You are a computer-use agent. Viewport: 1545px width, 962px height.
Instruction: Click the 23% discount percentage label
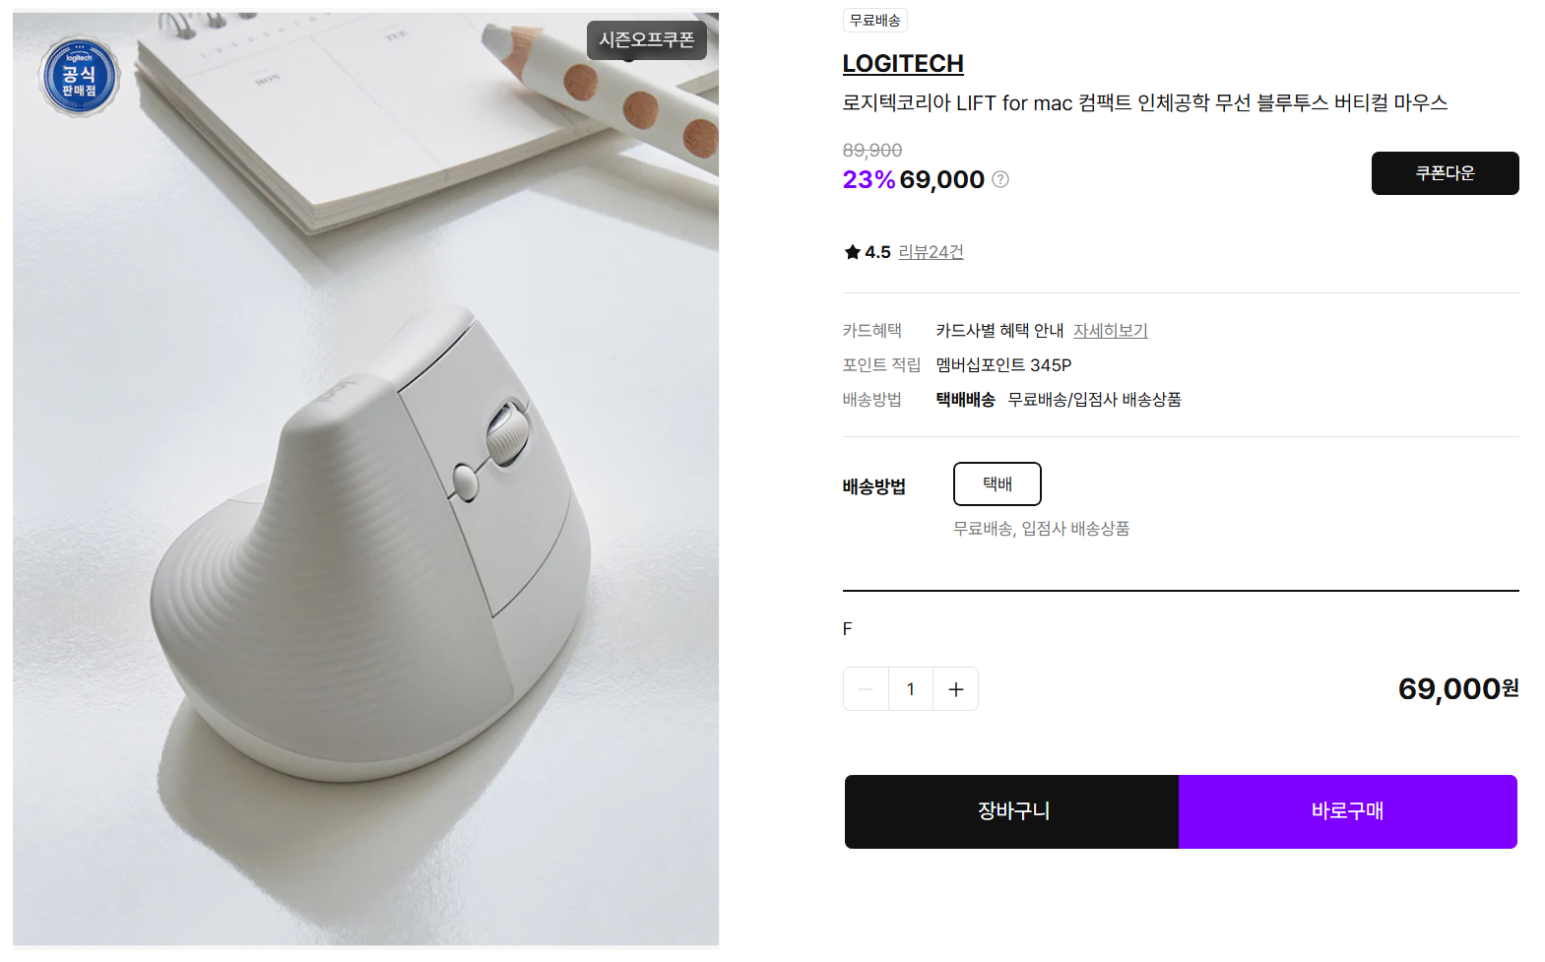(869, 179)
